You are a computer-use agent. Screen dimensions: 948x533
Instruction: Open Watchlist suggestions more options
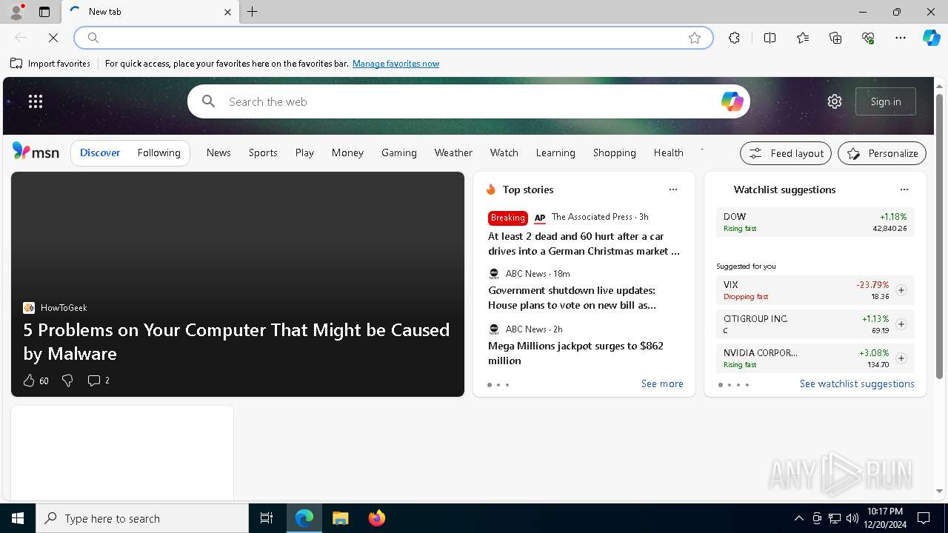[x=904, y=190]
